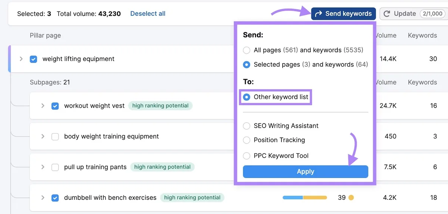This screenshot has width=448, height=214.
Task: Click the body weight training equipment title
Action: [x=112, y=136]
